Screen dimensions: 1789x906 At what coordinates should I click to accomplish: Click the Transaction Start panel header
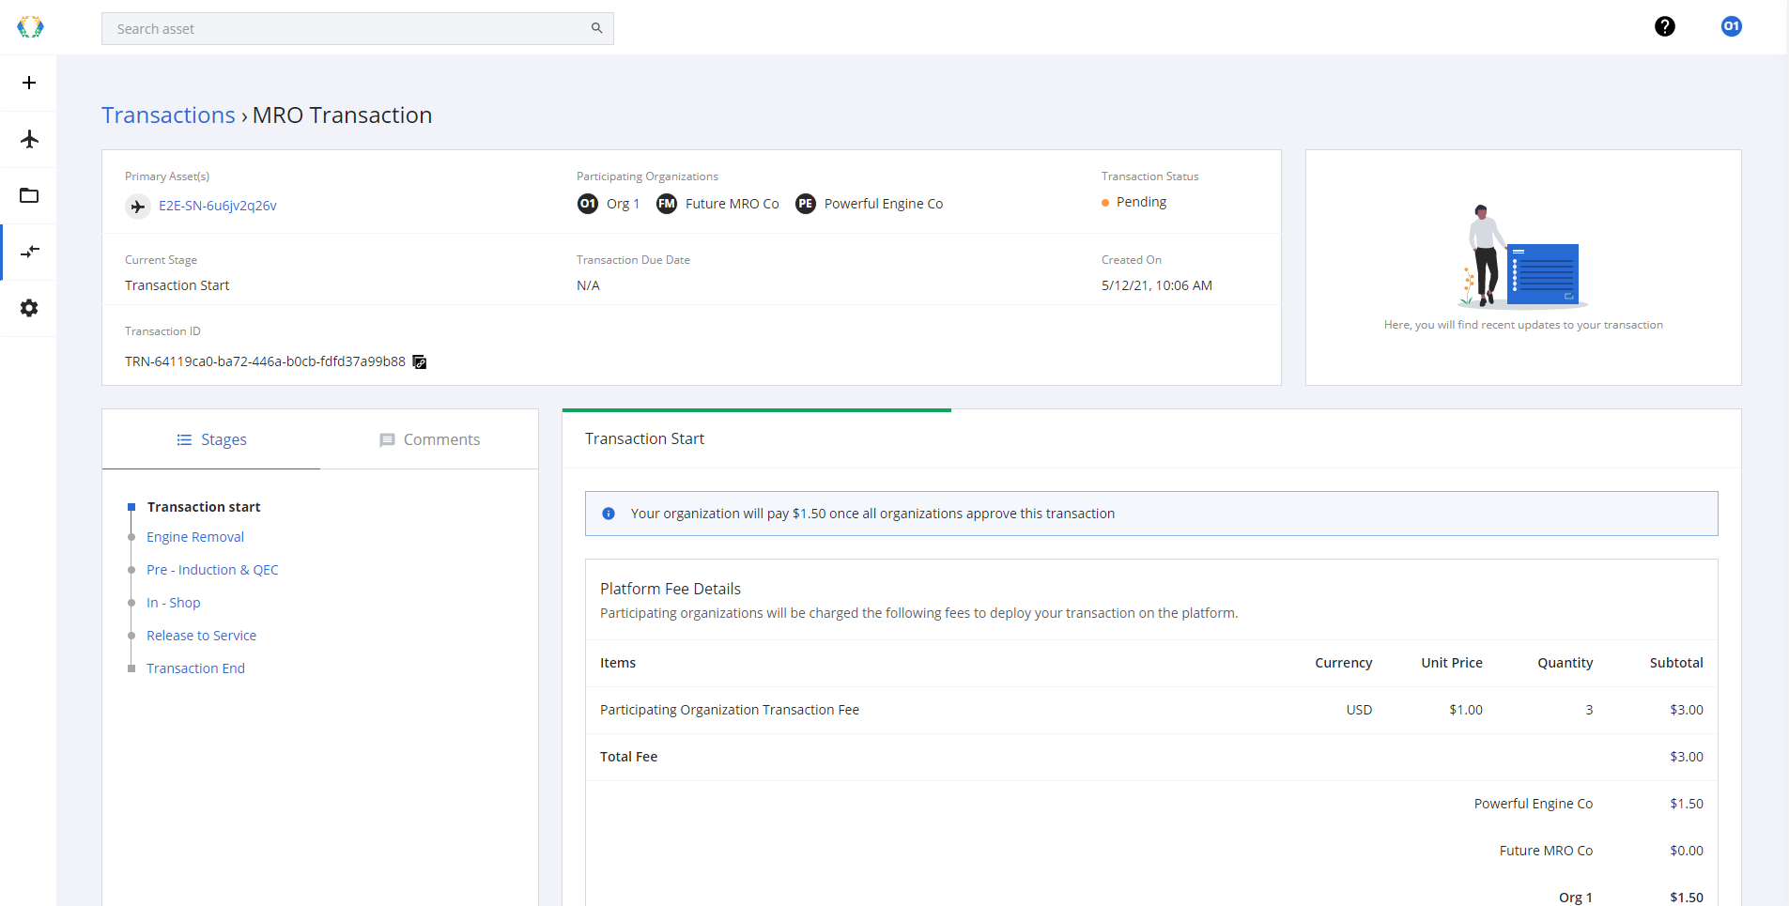644,438
